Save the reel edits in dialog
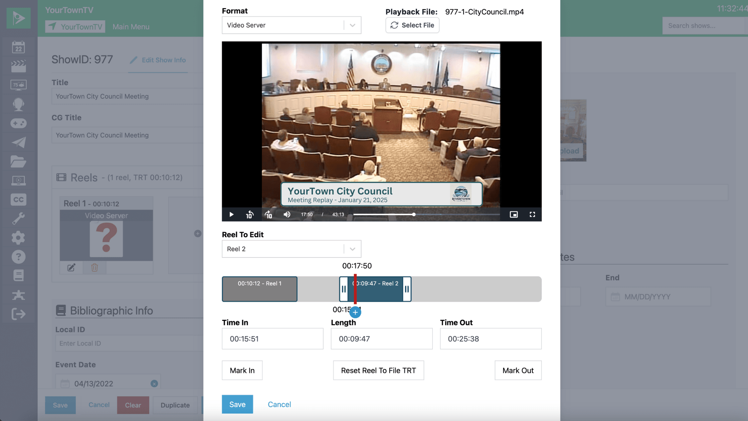Viewport: 748px width, 421px height. (237, 404)
